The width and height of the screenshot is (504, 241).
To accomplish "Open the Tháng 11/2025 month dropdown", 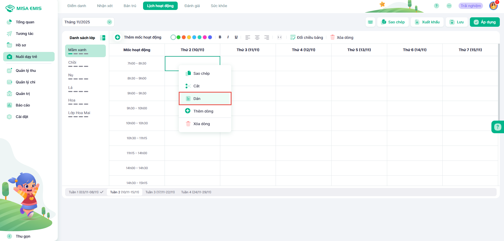I will point(109,22).
